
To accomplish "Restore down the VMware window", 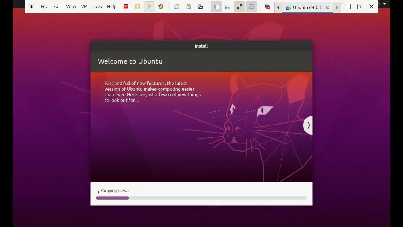I will pos(360,7).
